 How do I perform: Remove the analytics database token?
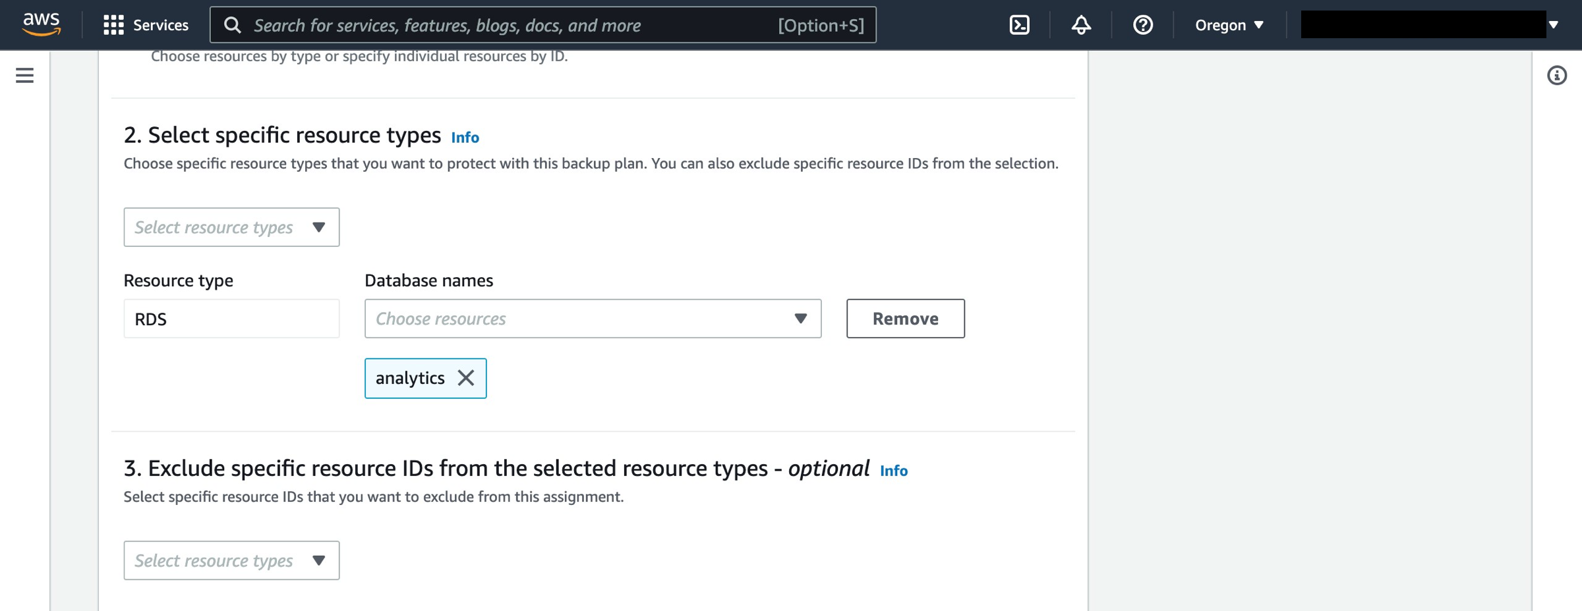(x=466, y=378)
